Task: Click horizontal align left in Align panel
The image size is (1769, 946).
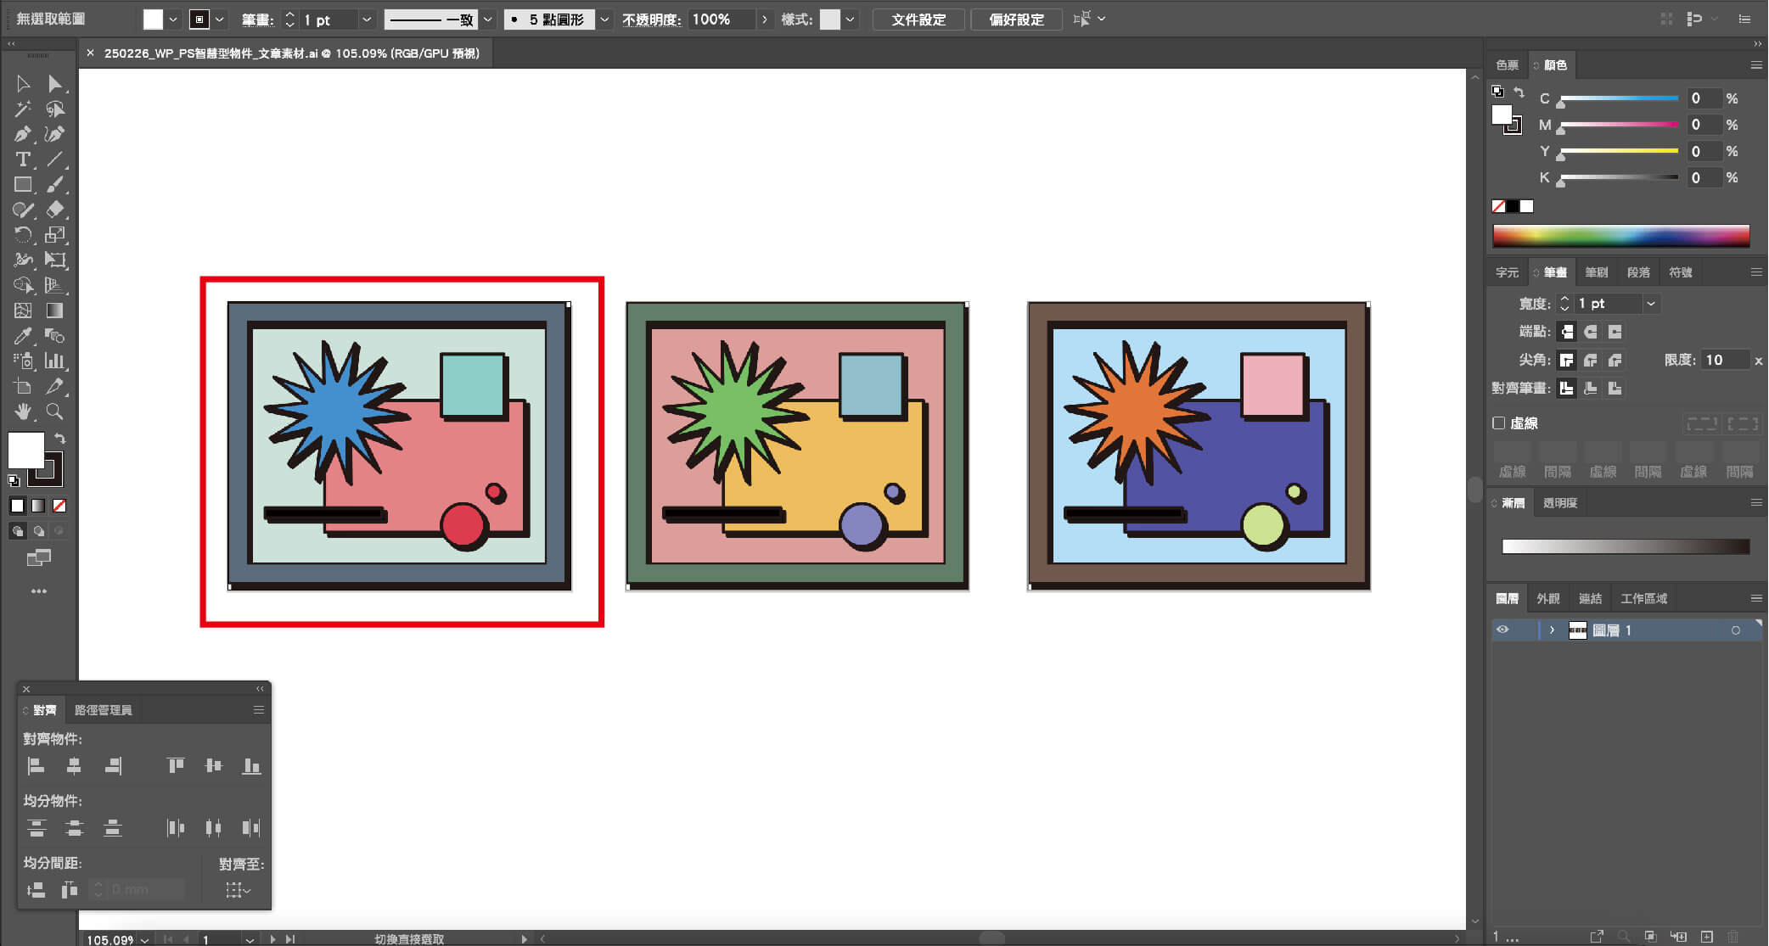Action: [36, 766]
